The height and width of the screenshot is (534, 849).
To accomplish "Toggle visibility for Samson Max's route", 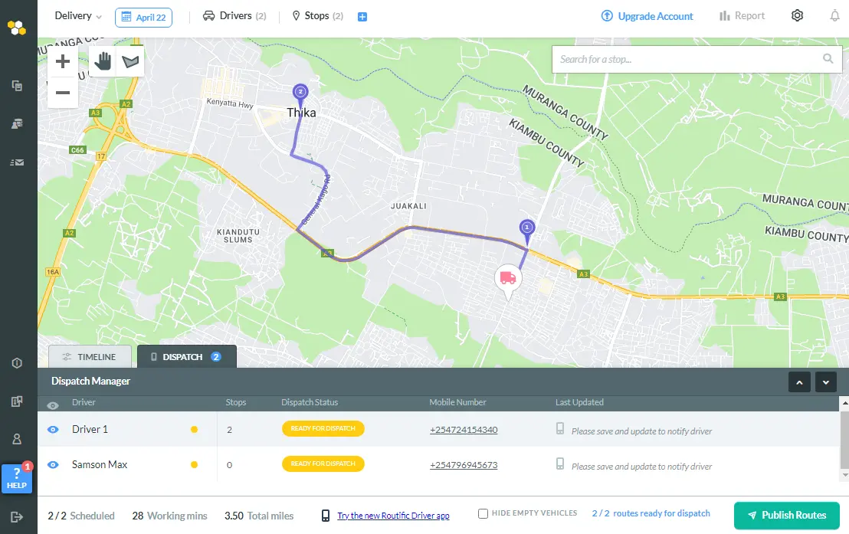I will tap(51, 464).
